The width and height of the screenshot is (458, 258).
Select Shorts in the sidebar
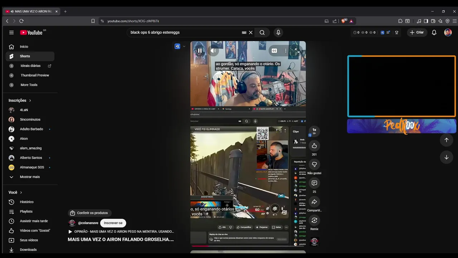coord(30,56)
